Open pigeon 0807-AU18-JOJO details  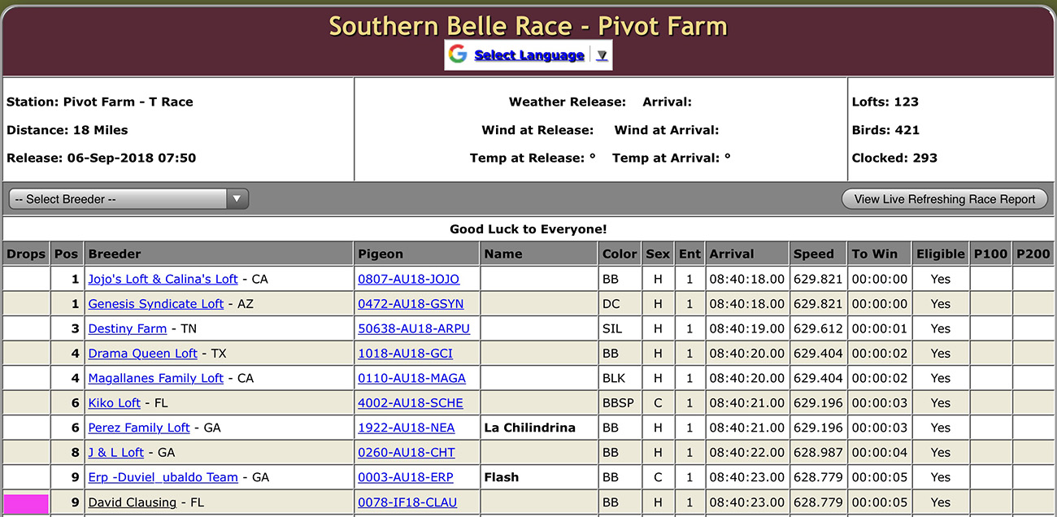(408, 280)
